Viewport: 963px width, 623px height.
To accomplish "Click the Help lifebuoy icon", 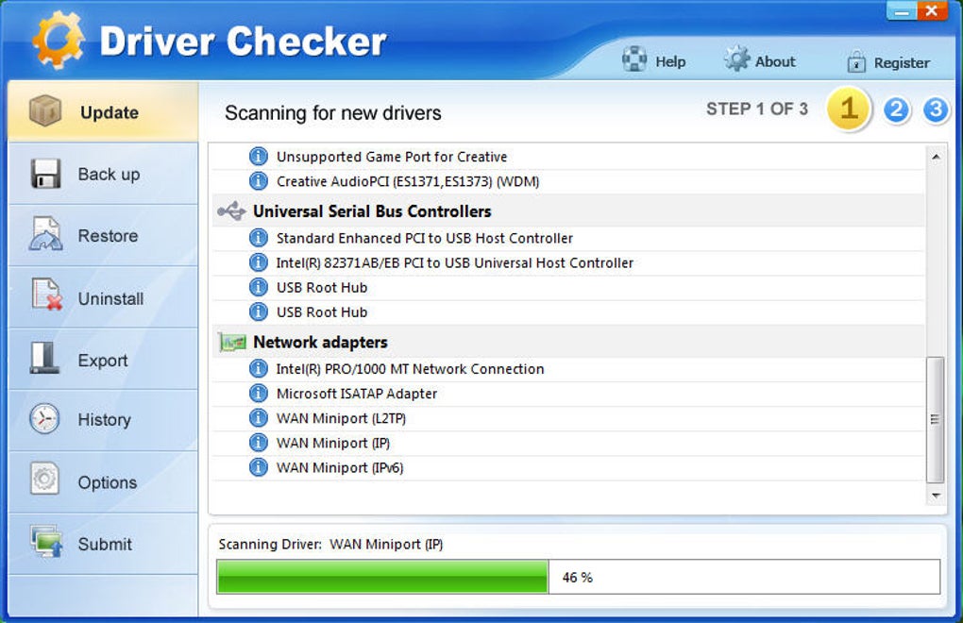I will coord(634,59).
